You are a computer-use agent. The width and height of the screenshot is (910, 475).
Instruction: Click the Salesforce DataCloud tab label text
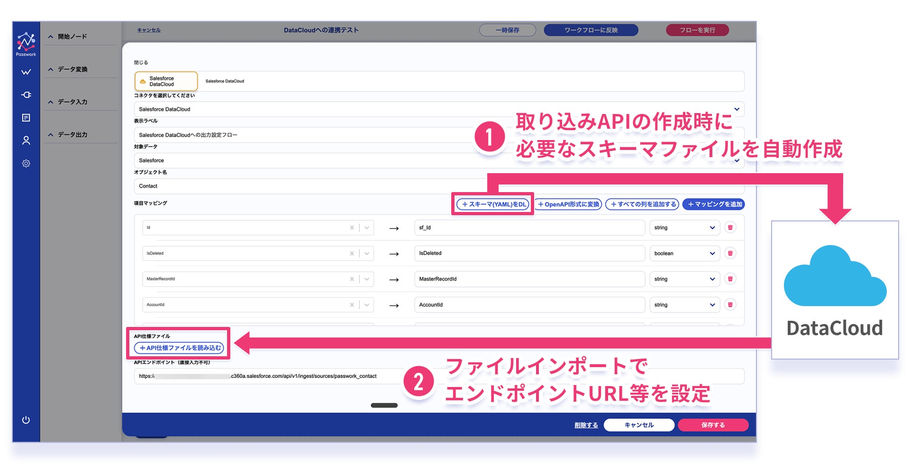tap(225, 81)
